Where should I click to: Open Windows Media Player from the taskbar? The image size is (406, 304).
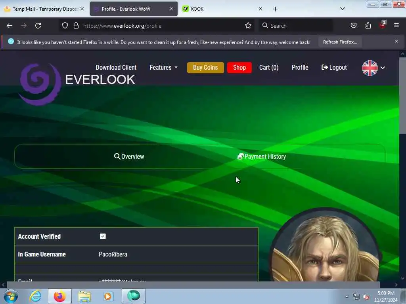coord(108,296)
